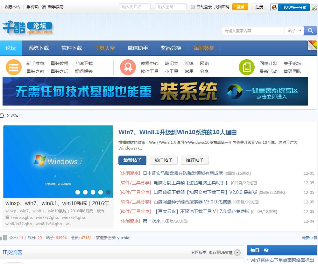Focus the password input field
Image resolution: width=318 pixels, height=264 pixels.
[x=170, y=7]
